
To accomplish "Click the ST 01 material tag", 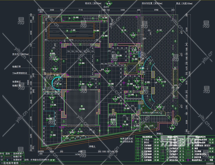I will click(x=157, y=140).
